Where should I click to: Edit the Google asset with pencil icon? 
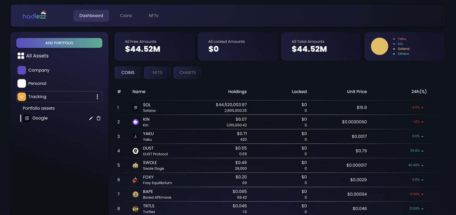(x=91, y=118)
